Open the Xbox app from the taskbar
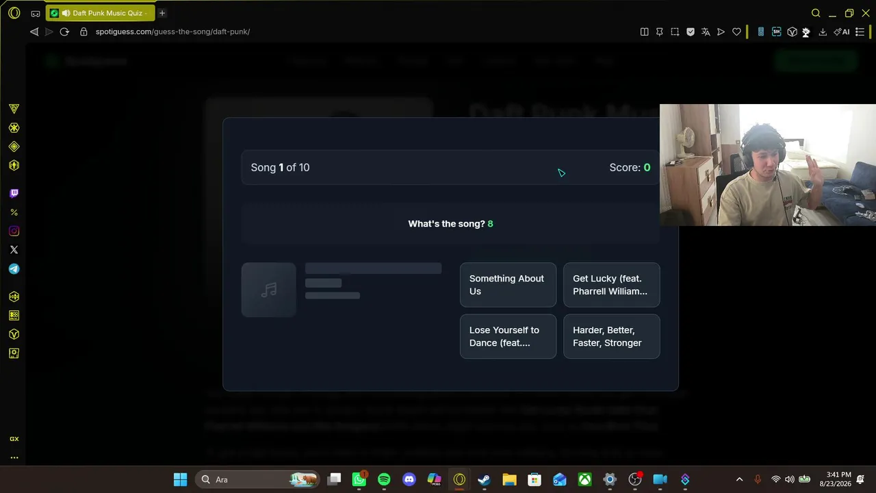The height and width of the screenshot is (493, 876). [584, 479]
